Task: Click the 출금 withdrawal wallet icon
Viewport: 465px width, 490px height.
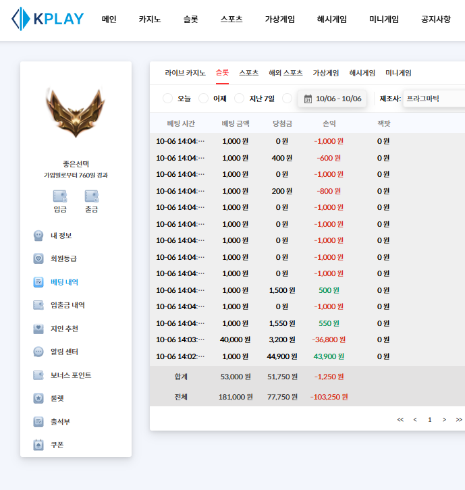Action: coord(91,196)
